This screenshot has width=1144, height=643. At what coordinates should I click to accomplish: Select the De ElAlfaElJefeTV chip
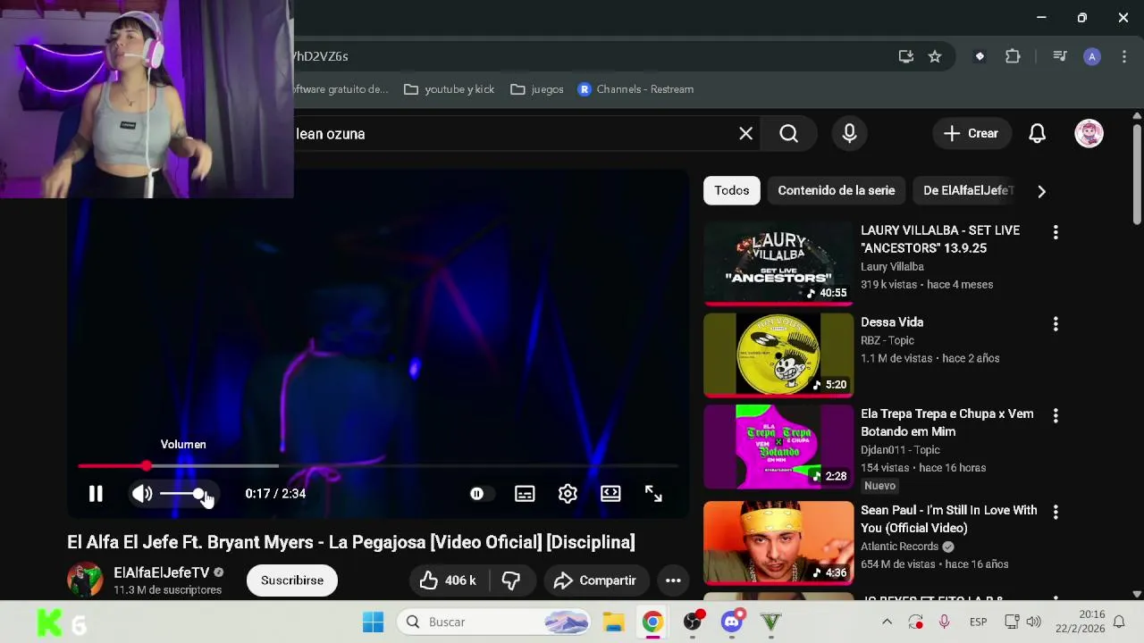[x=968, y=190]
